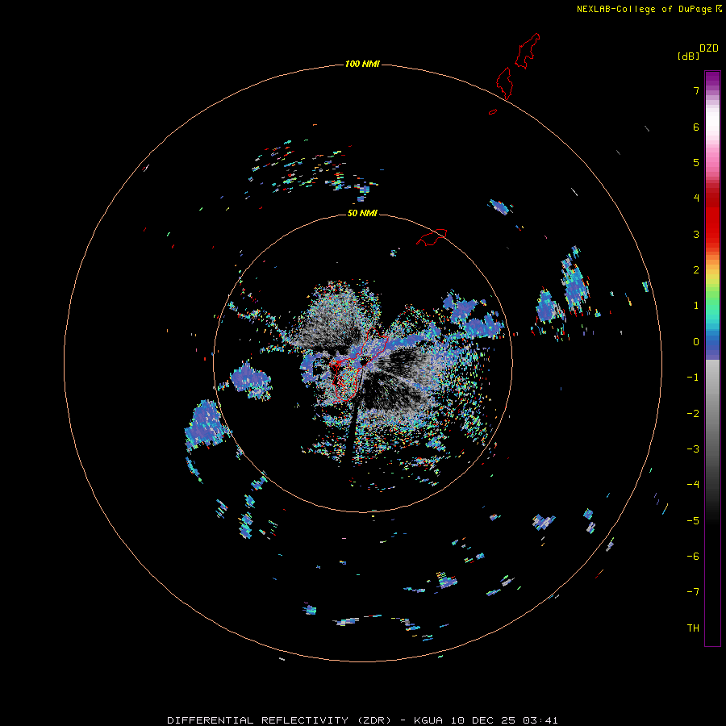Click the small red island outline on the 50 NMI ring

[432, 236]
